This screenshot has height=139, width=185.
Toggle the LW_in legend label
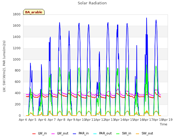point(42,133)
